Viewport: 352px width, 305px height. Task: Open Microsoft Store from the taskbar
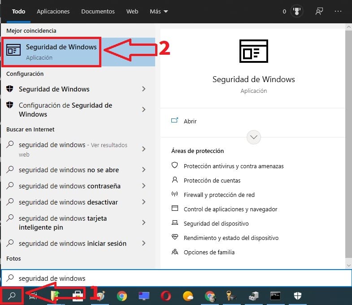[x=78, y=296]
